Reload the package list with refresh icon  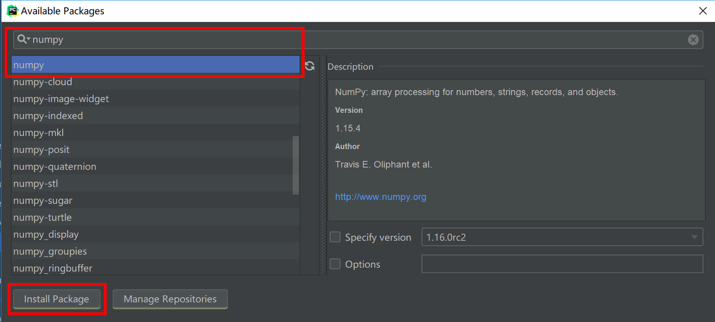(x=310, y=66)
